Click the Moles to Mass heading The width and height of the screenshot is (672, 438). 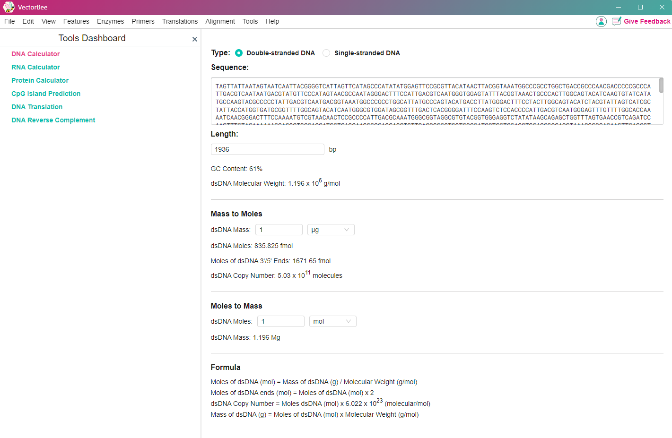pos(236,306)
